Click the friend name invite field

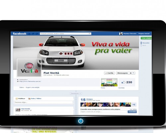click(104, 112)
